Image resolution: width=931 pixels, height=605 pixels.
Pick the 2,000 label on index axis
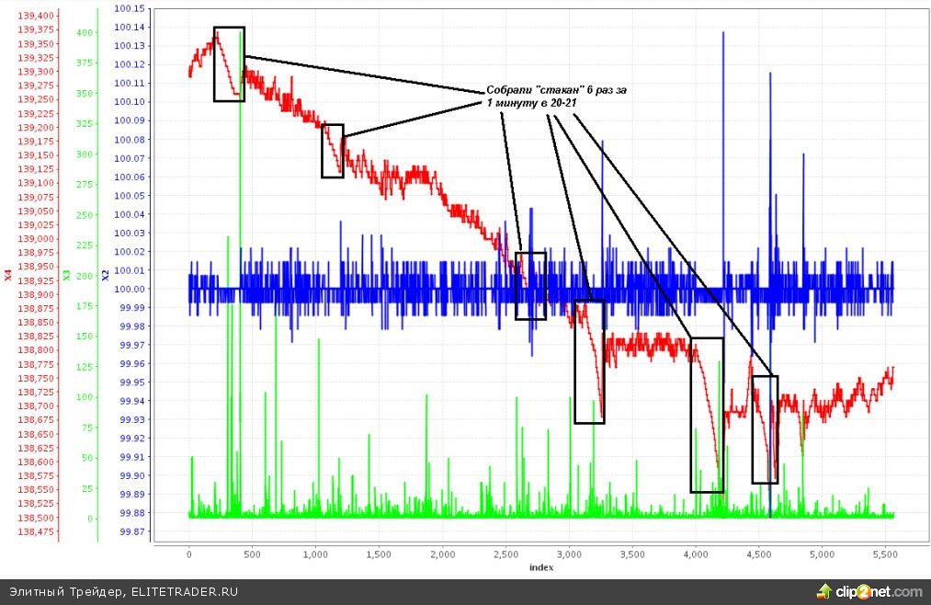[x=442, y=554]
